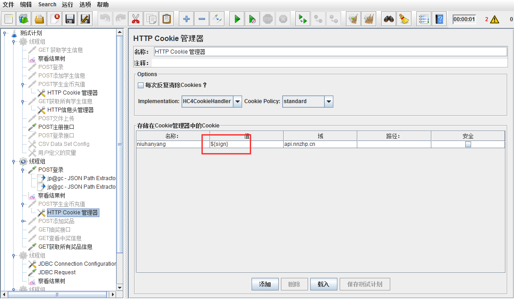Viewport: 514px width, 299px height.
Task: Tick the secure checkbox for niuhanyang cookie
Action: coord(468,145)
